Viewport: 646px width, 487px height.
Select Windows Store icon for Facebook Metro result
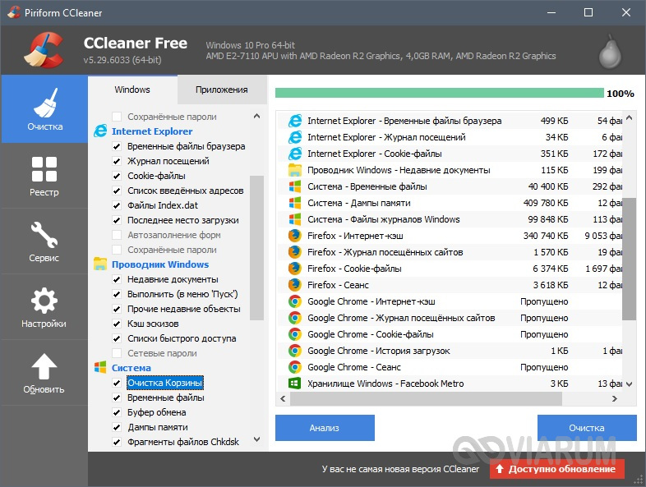pyautogui.click(x=294, y=384)
